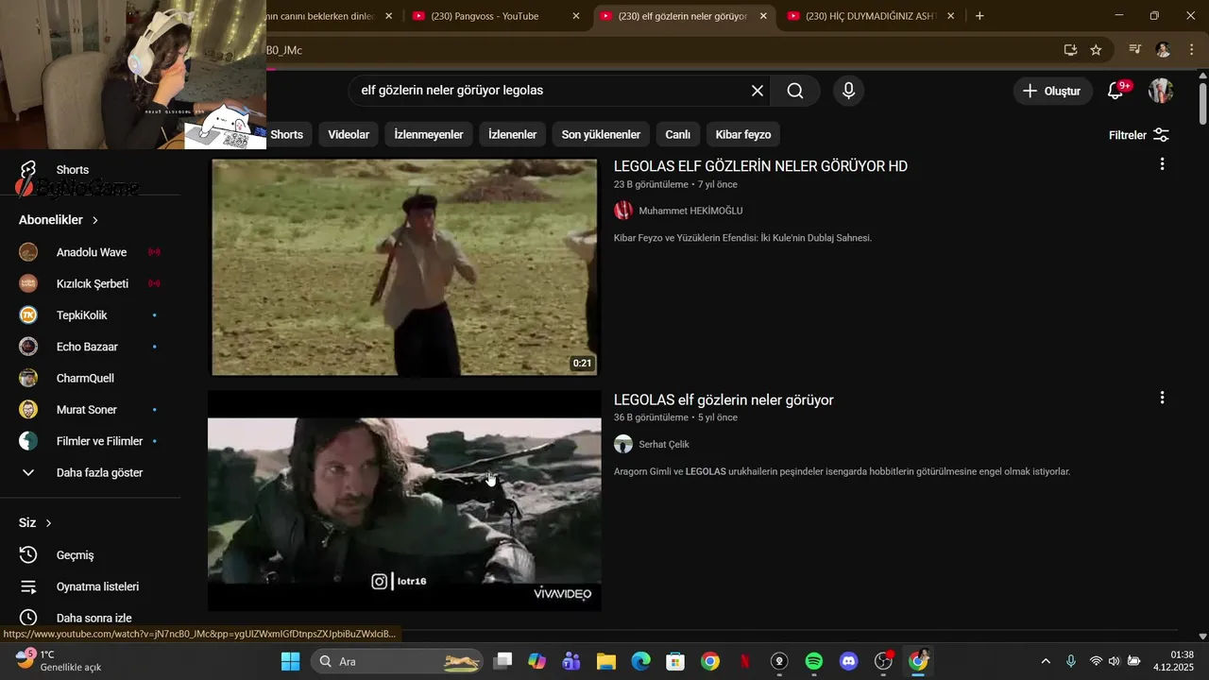Play the VivaVideo Aragorn thumbnail

[x=404, y=501]
